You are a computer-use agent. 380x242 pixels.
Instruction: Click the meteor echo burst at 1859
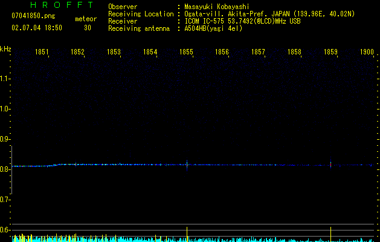(x=331, y=164)
